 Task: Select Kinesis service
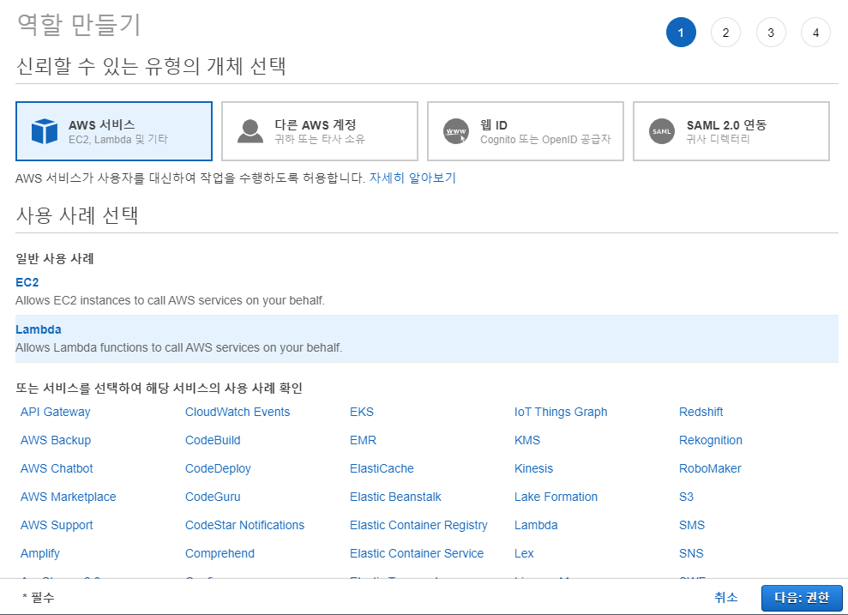pyautogui.click(x=534, y=468)
